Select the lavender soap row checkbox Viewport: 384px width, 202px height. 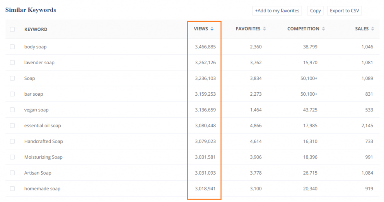(12, 63)
